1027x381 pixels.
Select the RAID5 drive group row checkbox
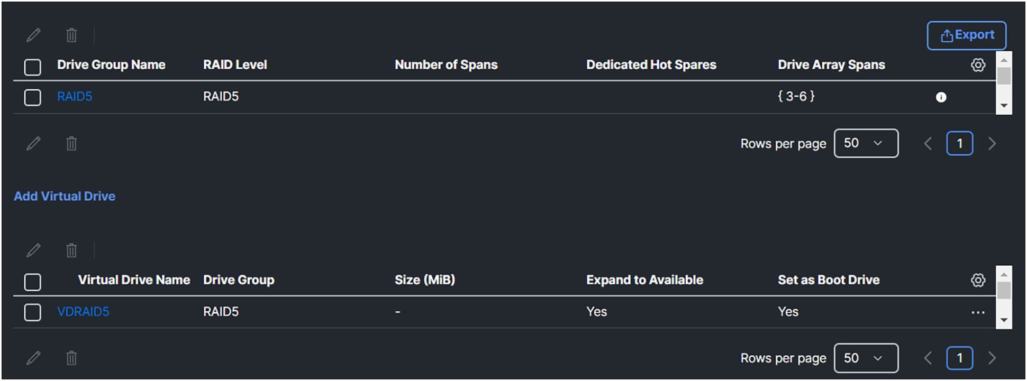pos(32,97)
